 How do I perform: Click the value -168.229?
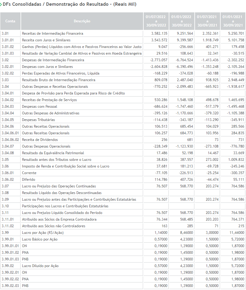pyautogui.click(x=160, y=73)
